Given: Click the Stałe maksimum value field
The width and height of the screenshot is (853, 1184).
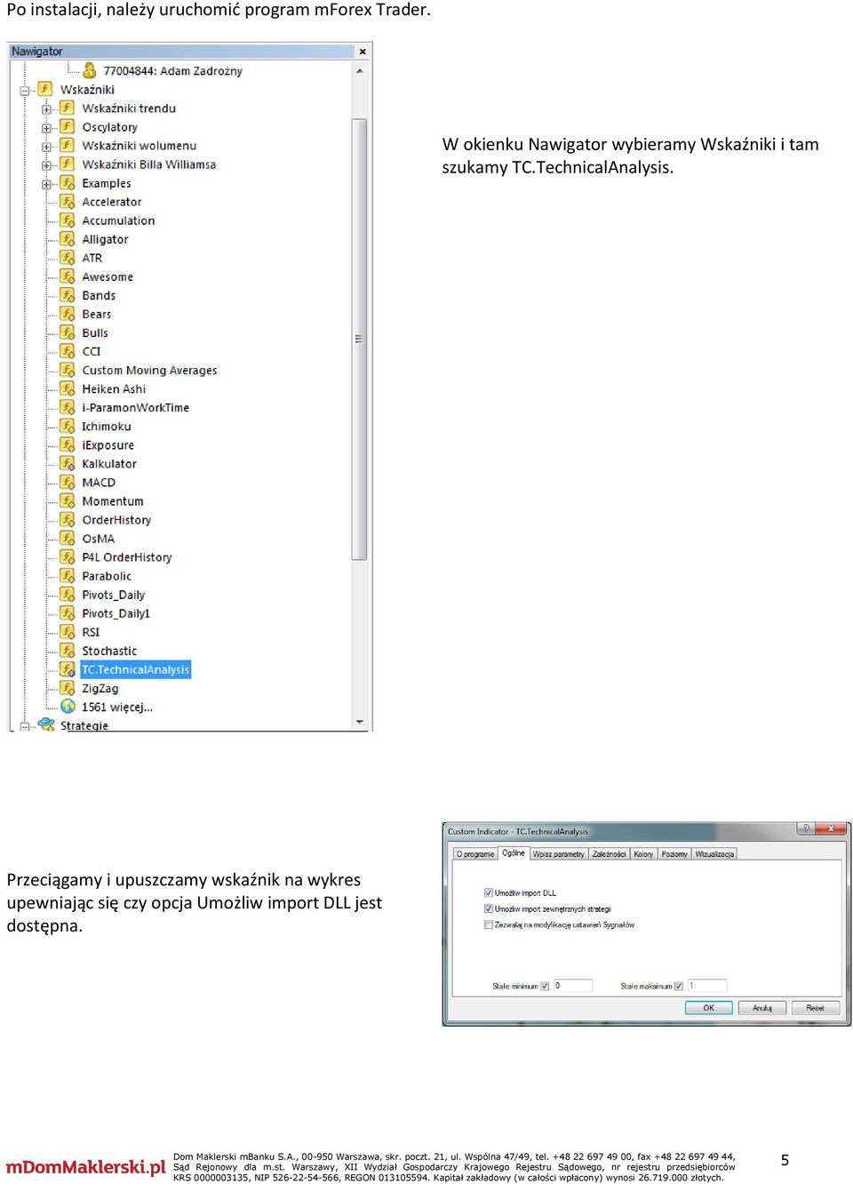Looking at the screenshot, I should pos(707,986).
